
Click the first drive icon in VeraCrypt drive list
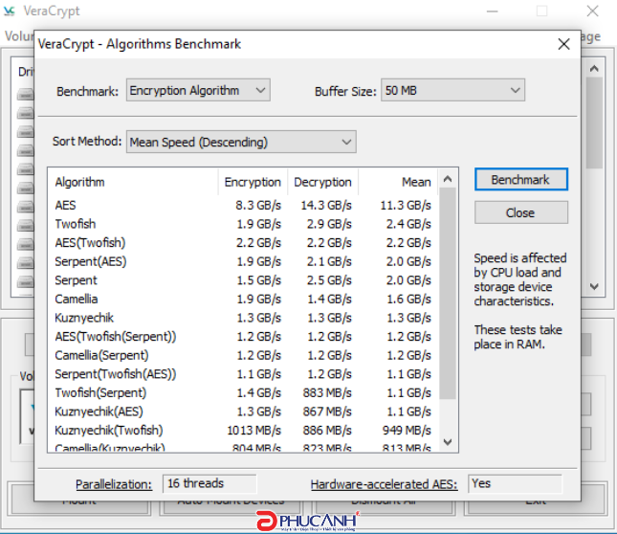25,95
